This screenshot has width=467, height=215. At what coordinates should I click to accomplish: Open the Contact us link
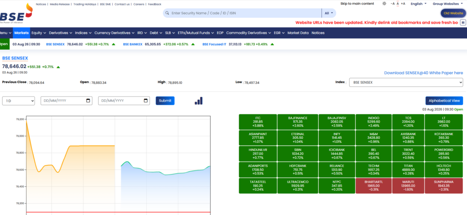tap(122, 4)
